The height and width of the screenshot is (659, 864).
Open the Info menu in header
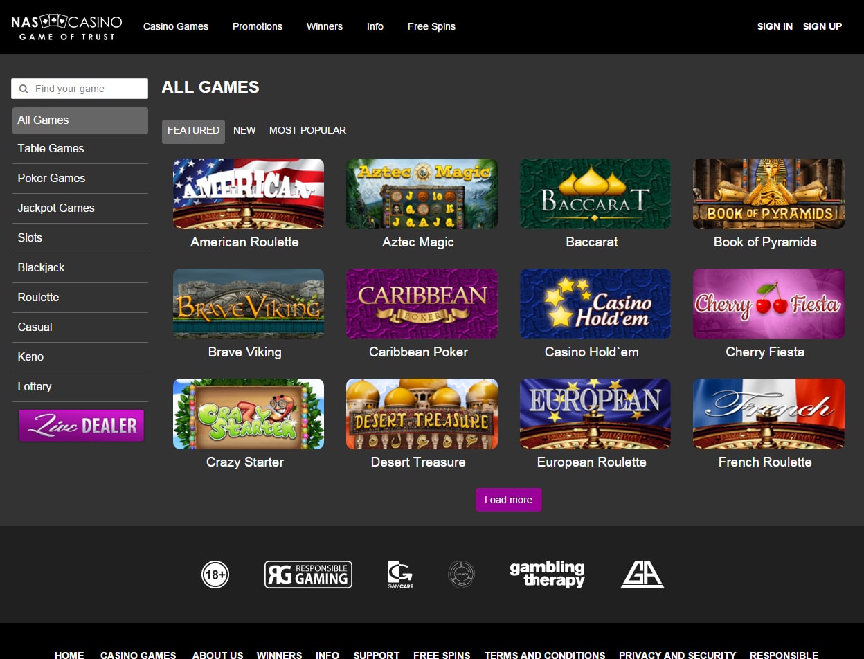[x=375, y=26]
